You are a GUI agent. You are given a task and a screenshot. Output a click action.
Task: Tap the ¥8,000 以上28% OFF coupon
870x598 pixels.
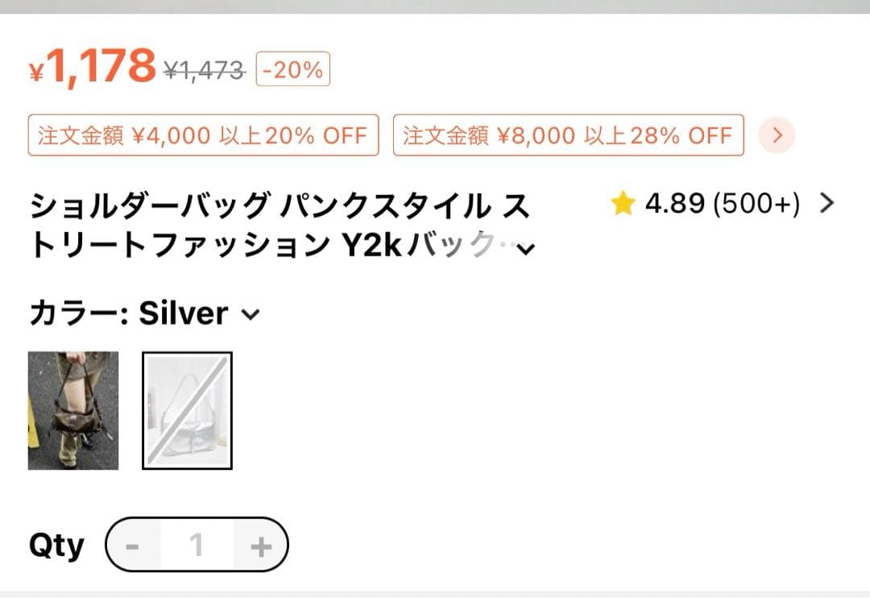click(568, 135)
